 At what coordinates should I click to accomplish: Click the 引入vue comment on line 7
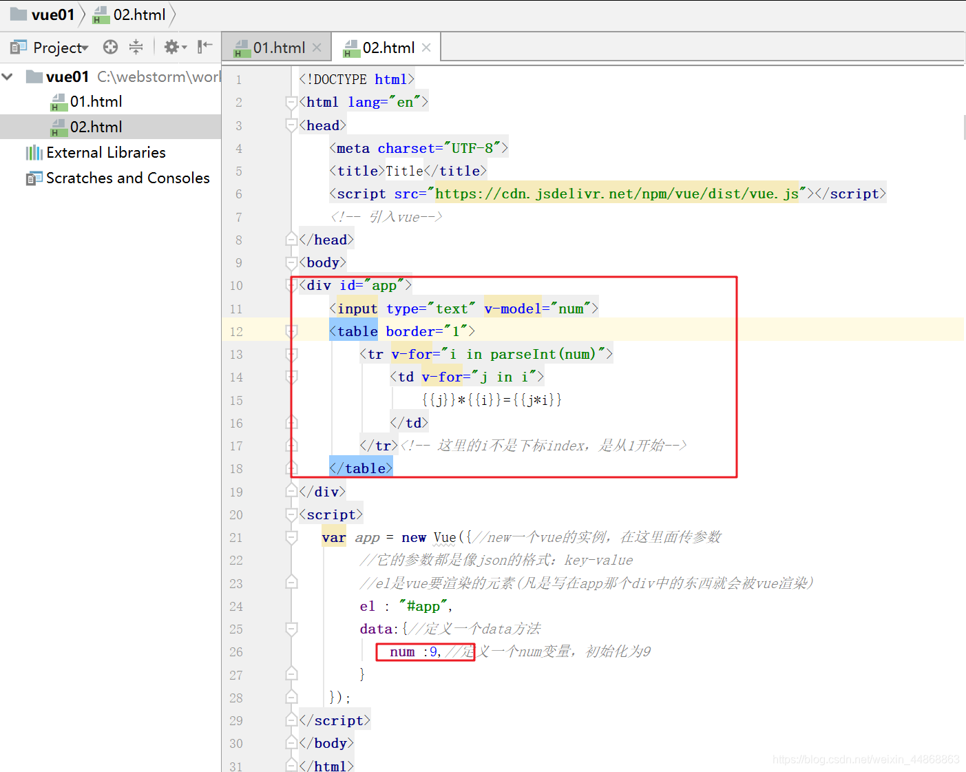pyautogui.click(x=386, y=217)
